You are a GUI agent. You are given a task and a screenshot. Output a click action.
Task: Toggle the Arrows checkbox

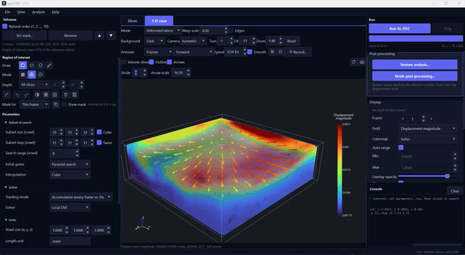169,62
